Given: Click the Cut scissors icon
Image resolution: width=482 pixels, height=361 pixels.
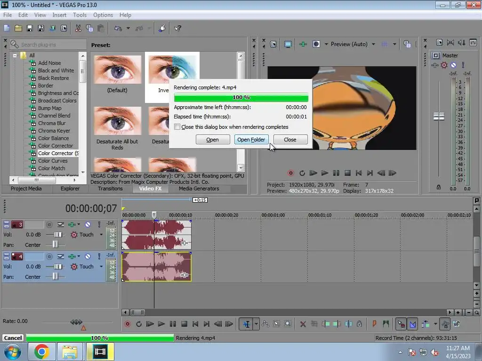Looking at the screenshot, I should (x=78, y=28).
